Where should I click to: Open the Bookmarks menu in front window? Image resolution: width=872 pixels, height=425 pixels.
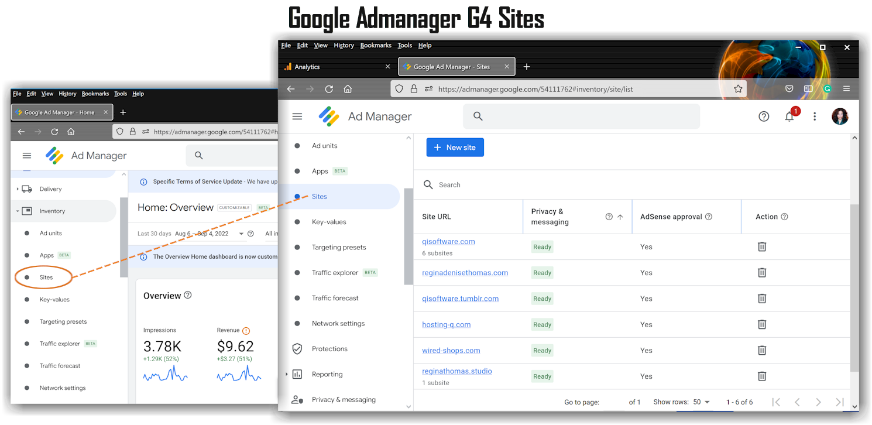pyautogui.click(x=376, y=46)
